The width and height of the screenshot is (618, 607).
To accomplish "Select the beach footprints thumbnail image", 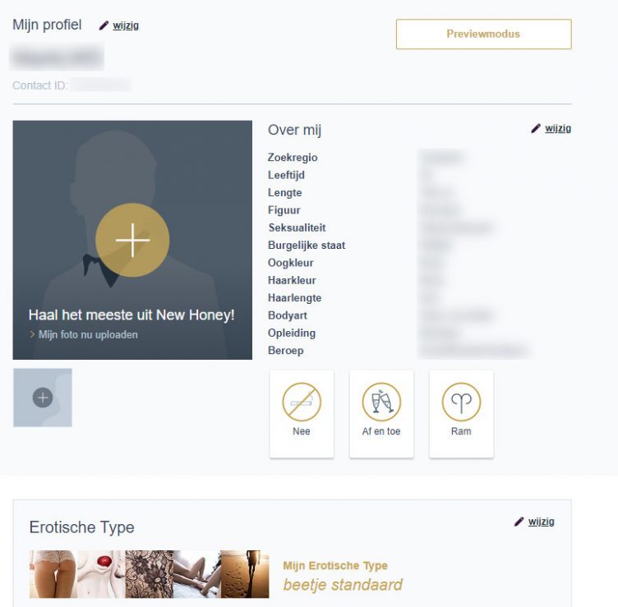I will 245,574.
